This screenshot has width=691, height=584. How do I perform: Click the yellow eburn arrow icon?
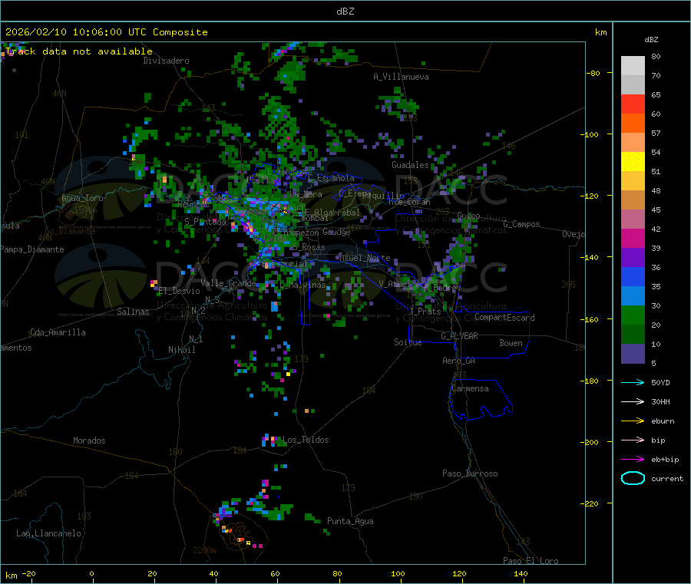pyautogui.click(x=633, y=421)
